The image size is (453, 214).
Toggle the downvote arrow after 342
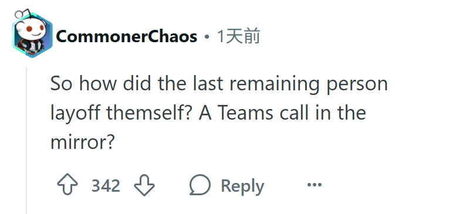(x=144, y=185)
